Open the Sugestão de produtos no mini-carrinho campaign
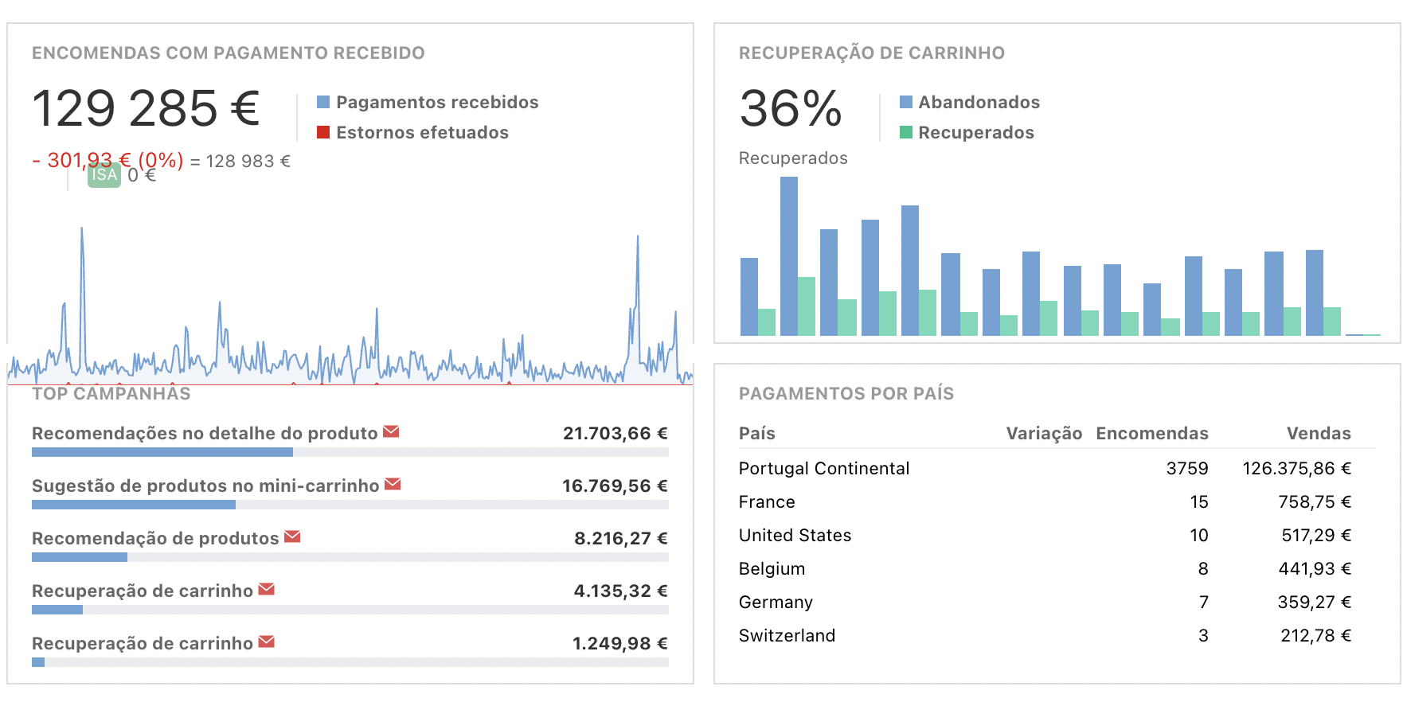The height and width of the screenshot is (702, 1403). 205,486
